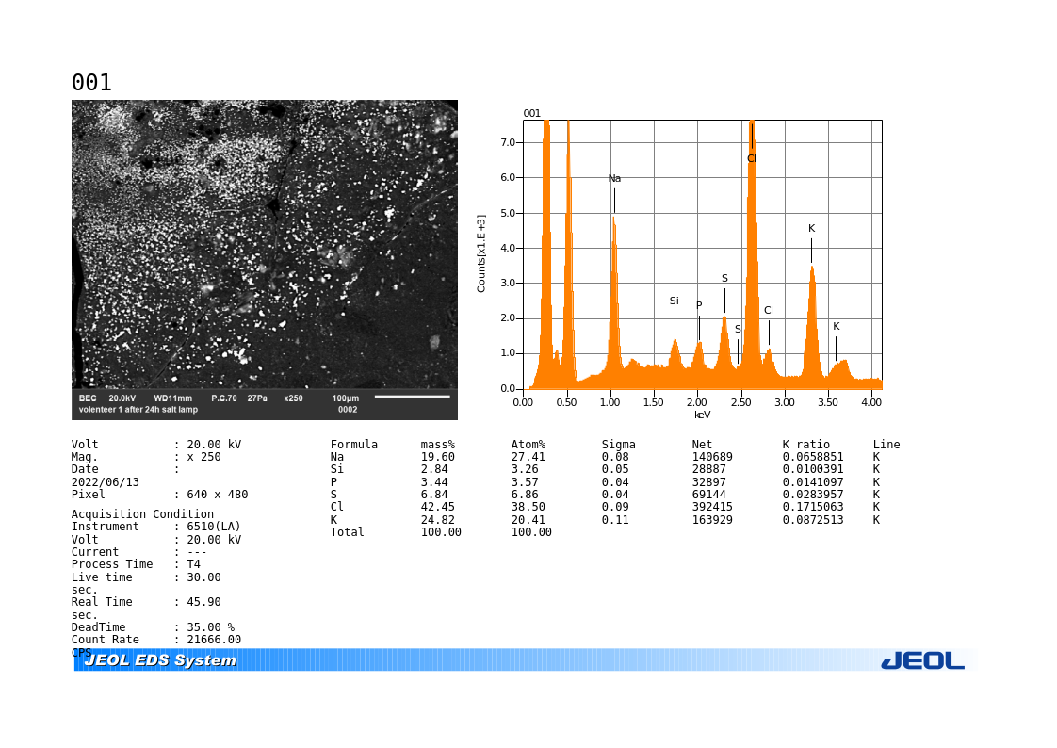
Task: Click the 001 title heading
Action: (91, 82)
